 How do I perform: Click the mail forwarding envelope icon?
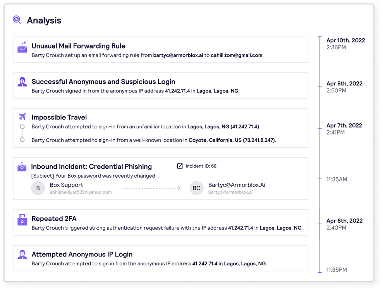pyautogui.click(x=22, y=47)
